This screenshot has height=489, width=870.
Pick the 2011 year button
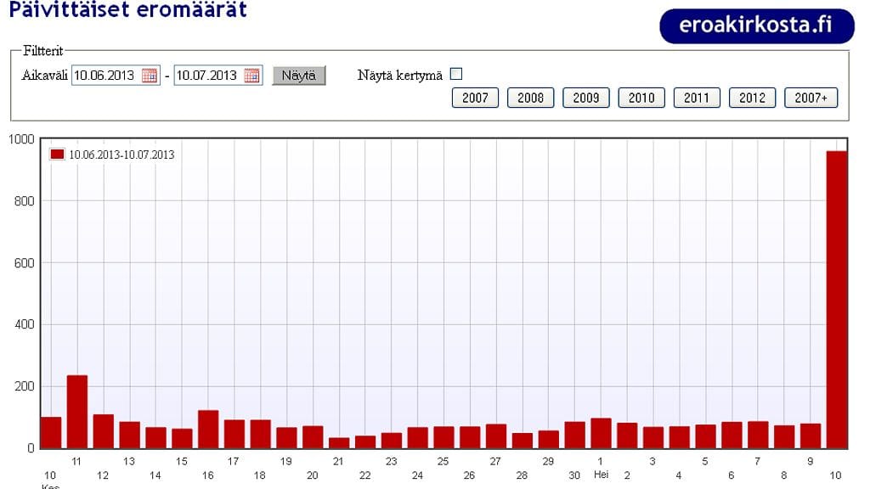point(697,98)
